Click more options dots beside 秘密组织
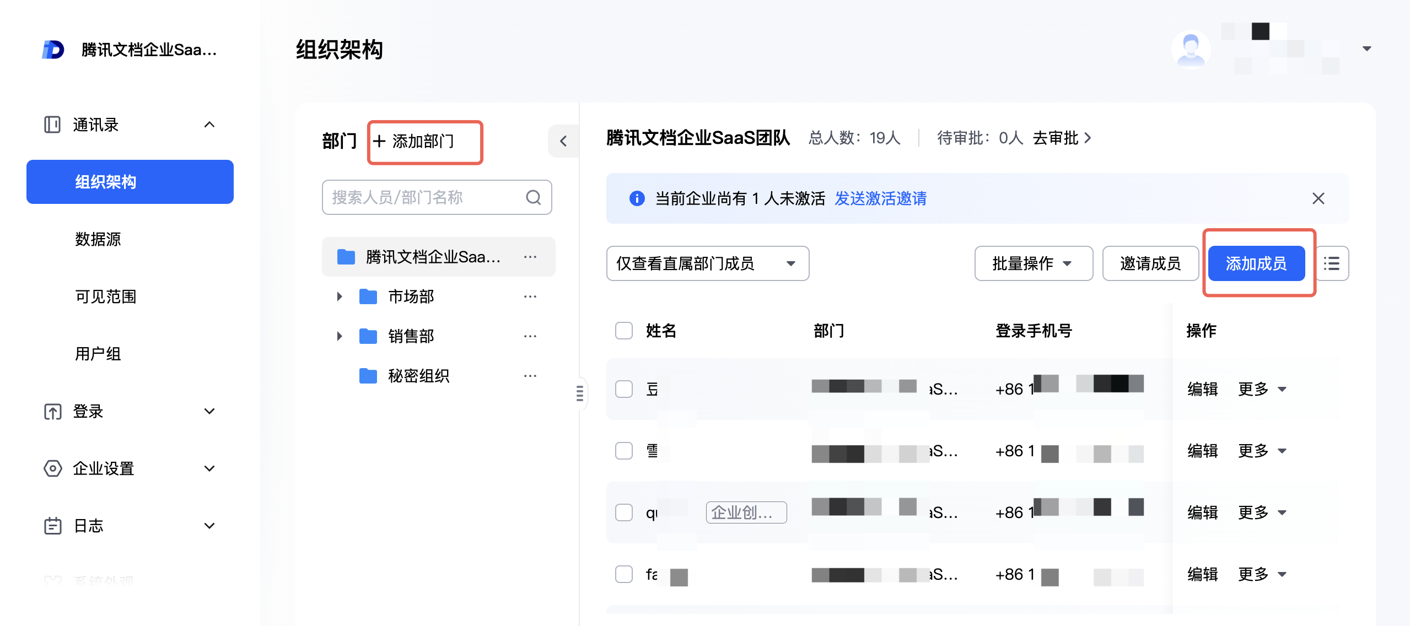This screenshot has width=1410, height=626. [x=530, y=376]
